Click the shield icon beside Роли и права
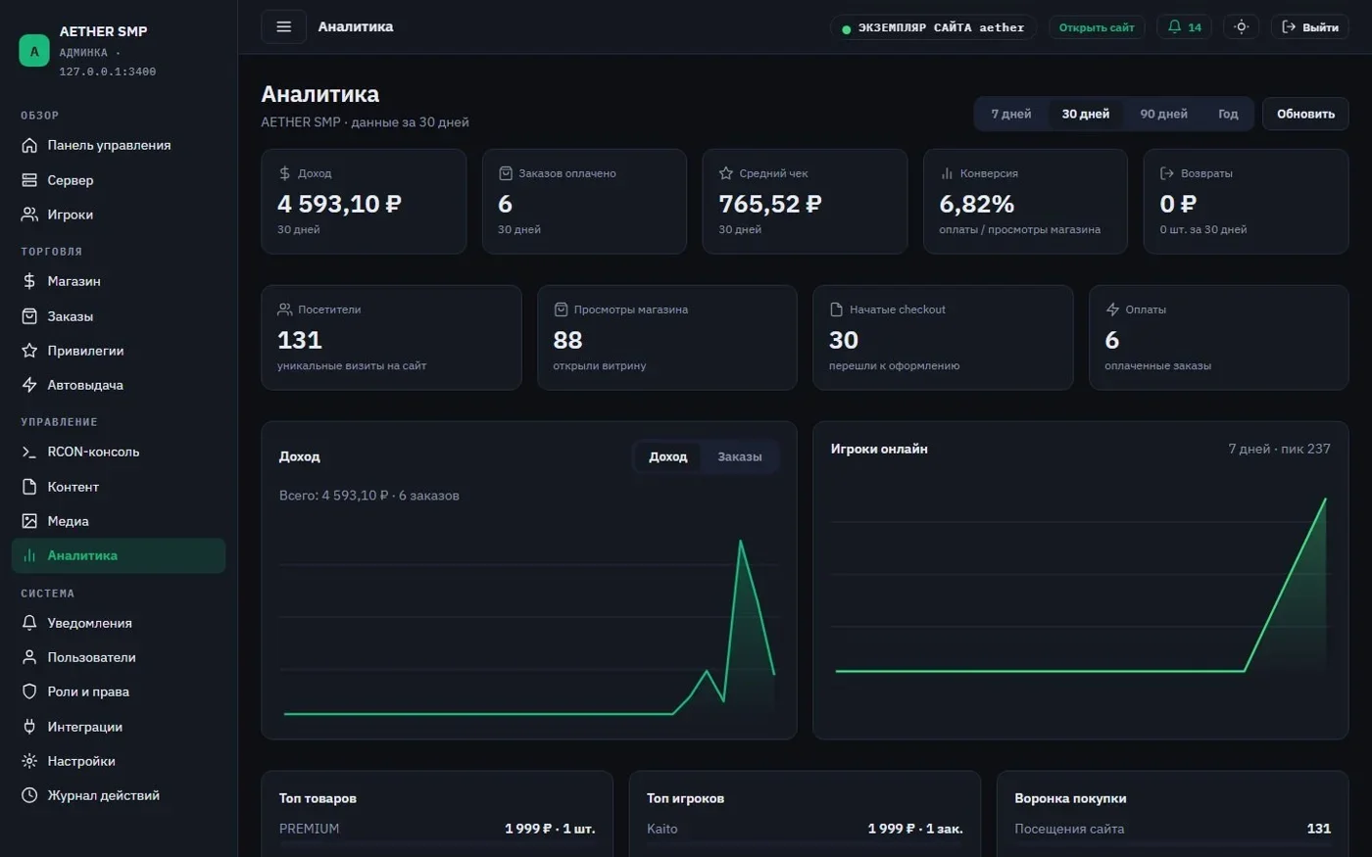 point(29,691)
